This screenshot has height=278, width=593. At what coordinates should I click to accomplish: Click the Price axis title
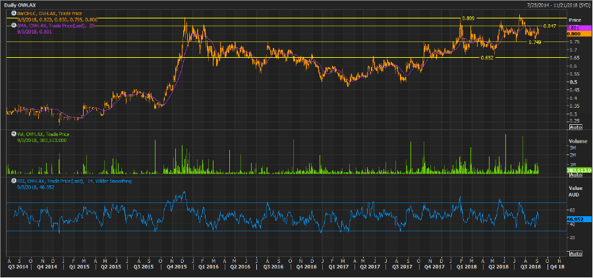(x=575, y=20)
